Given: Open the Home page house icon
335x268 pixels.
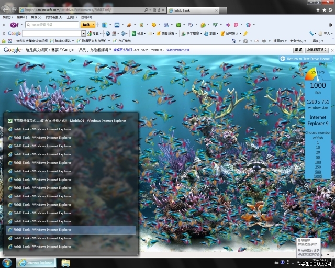Looking at the screenshot, I should [x=318, y=10].
